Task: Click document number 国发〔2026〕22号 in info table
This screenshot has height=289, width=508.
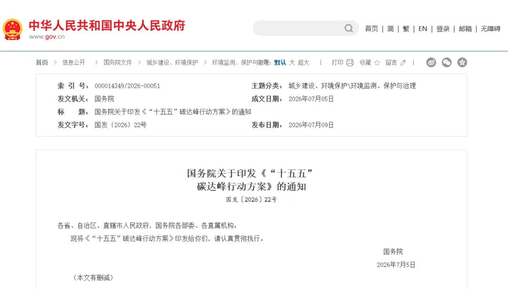Action: coord(120,125)
